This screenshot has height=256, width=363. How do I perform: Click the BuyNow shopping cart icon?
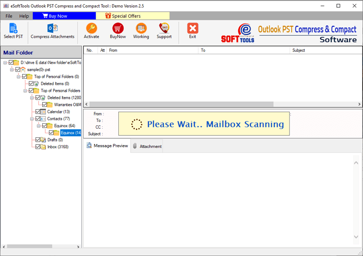pyautogui.click(x=118, y=28)
